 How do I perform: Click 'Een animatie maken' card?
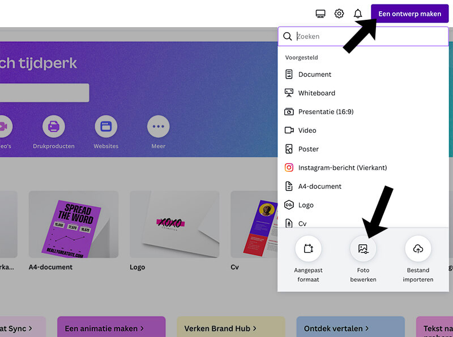click(x=111, y=327)
